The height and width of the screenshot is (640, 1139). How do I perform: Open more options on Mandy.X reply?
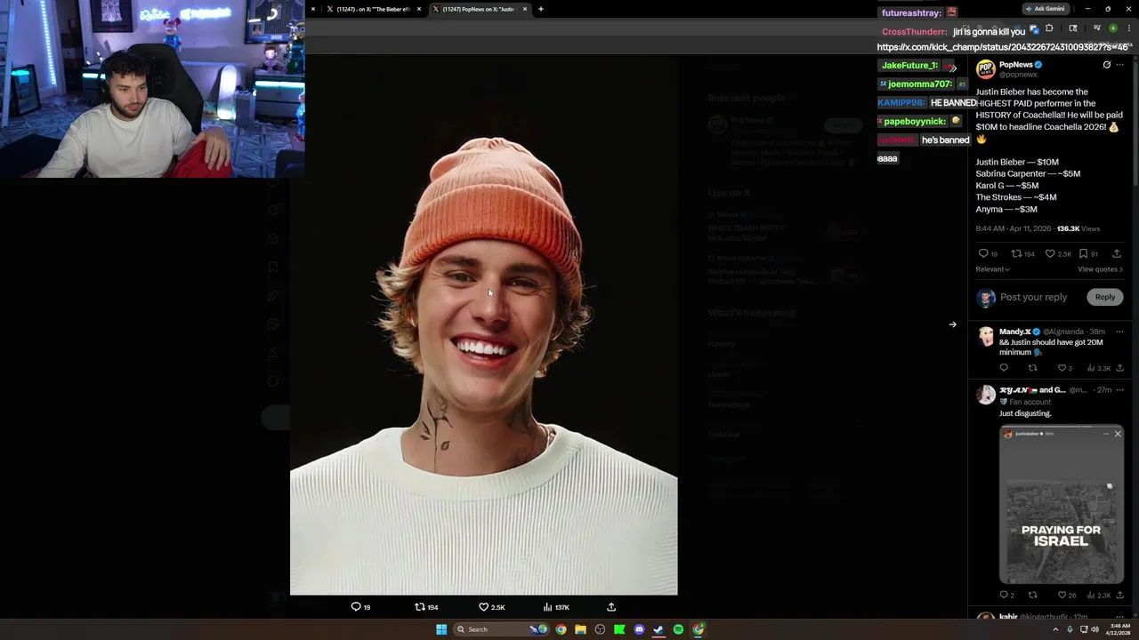pos(1119,332)
